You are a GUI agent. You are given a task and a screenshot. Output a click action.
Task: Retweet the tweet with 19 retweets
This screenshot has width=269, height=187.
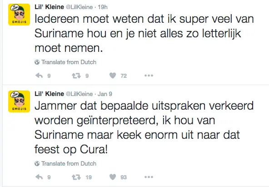[x=76, y=177]
